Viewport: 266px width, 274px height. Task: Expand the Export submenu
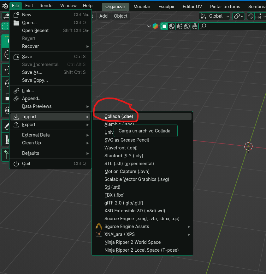click(50, 125)
